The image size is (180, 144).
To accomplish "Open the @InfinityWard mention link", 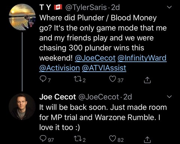I will 142,58.
